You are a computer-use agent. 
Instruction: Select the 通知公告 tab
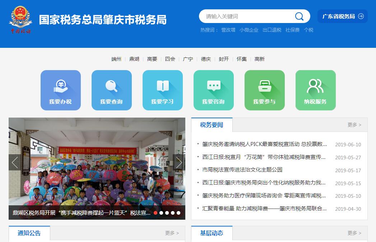click(29, 233)
